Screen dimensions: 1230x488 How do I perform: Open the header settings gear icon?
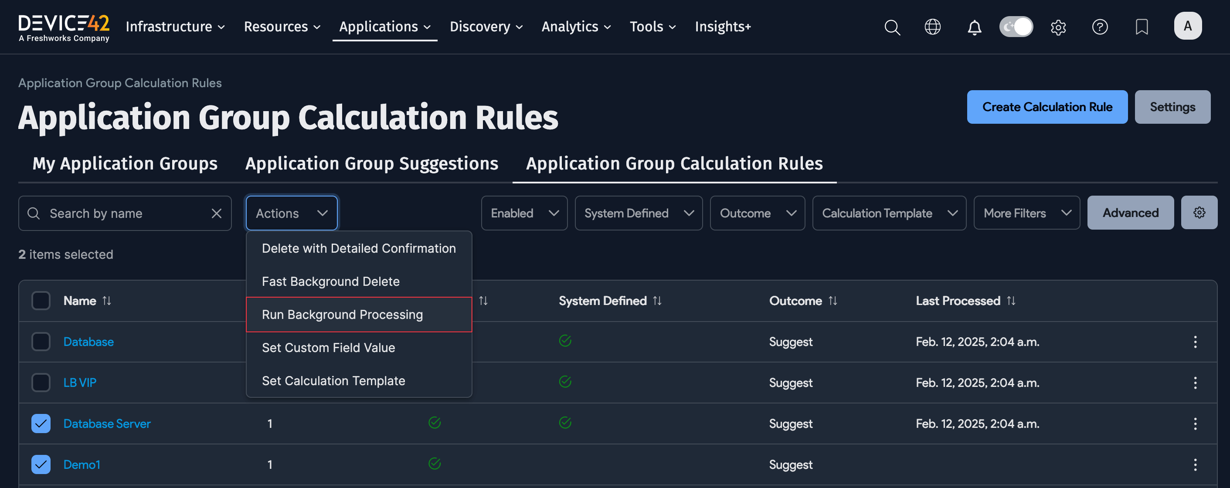click(x=1058, y=27)
